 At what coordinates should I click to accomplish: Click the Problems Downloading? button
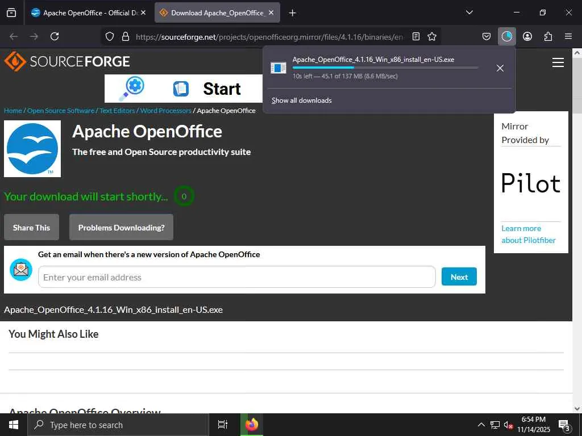[122, 227]
